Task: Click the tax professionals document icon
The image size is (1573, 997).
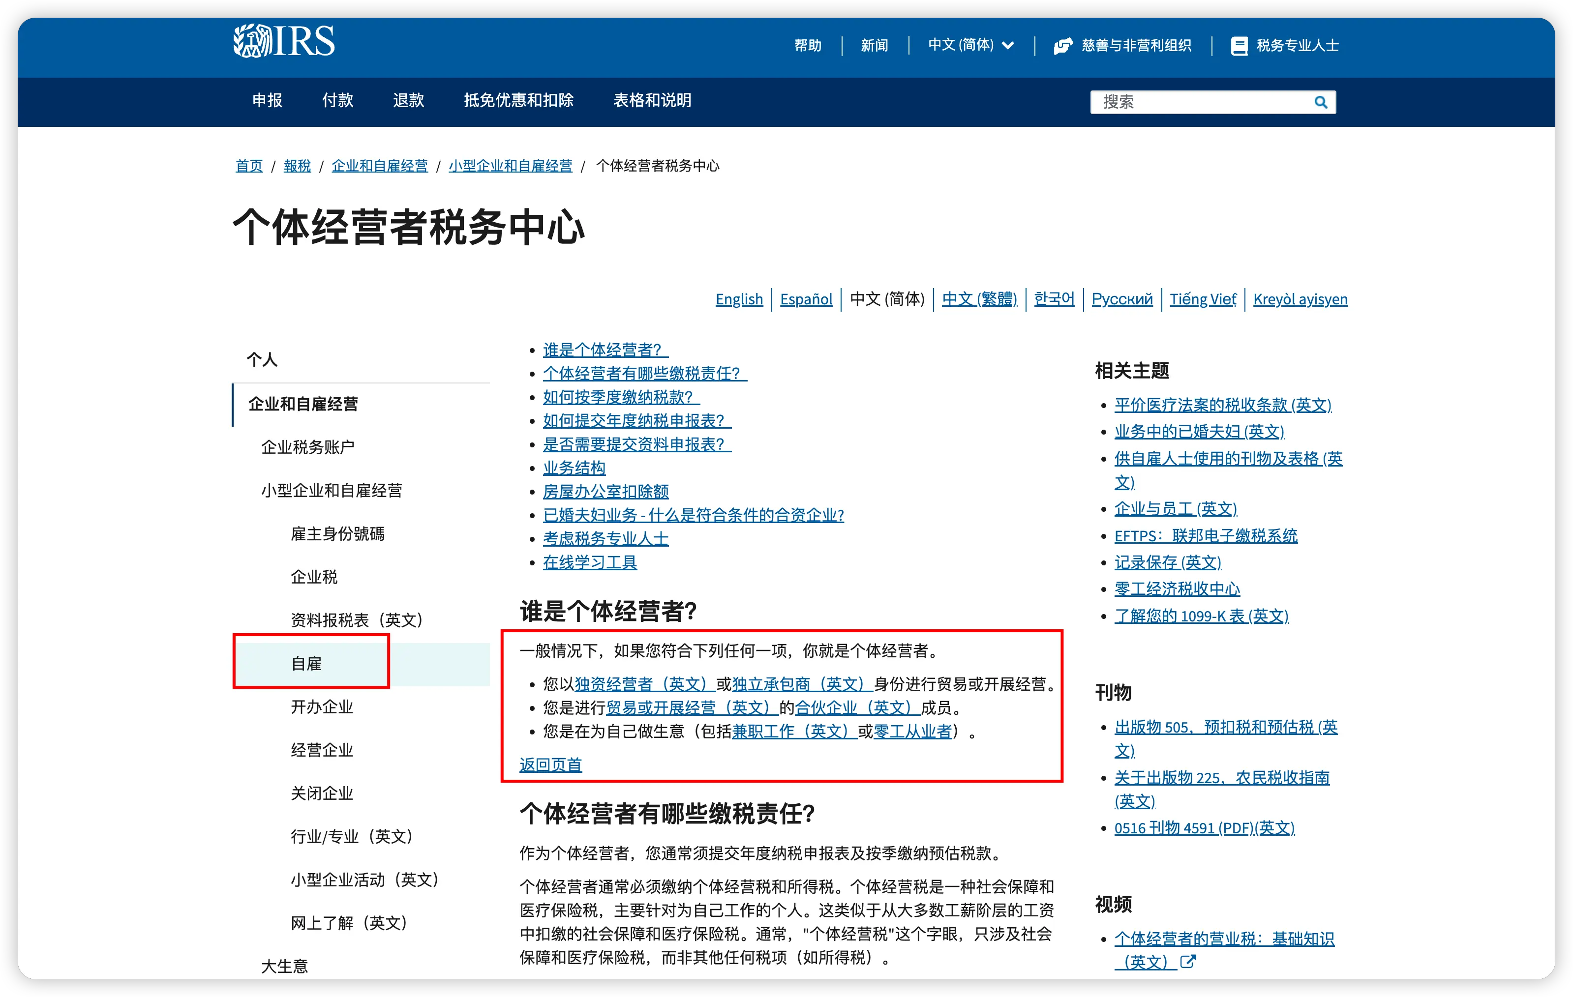Action: (x=1239, y=46)
